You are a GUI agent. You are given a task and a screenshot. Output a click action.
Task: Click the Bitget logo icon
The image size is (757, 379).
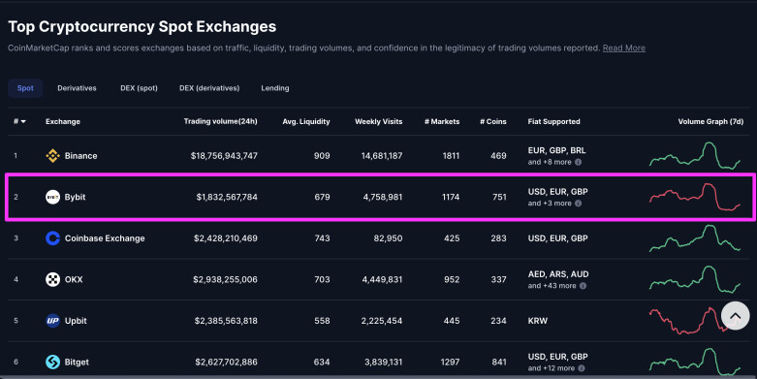point(52,363)
